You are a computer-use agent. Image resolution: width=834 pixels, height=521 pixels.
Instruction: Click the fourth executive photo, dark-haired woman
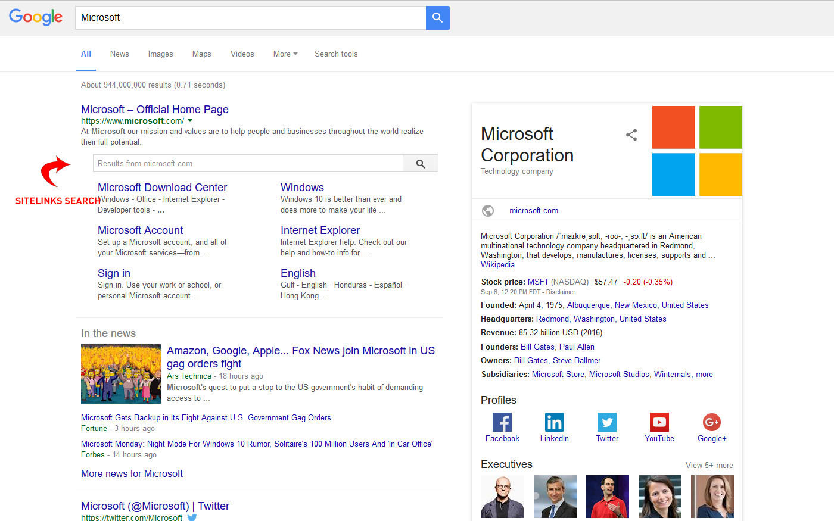[660, 497]
